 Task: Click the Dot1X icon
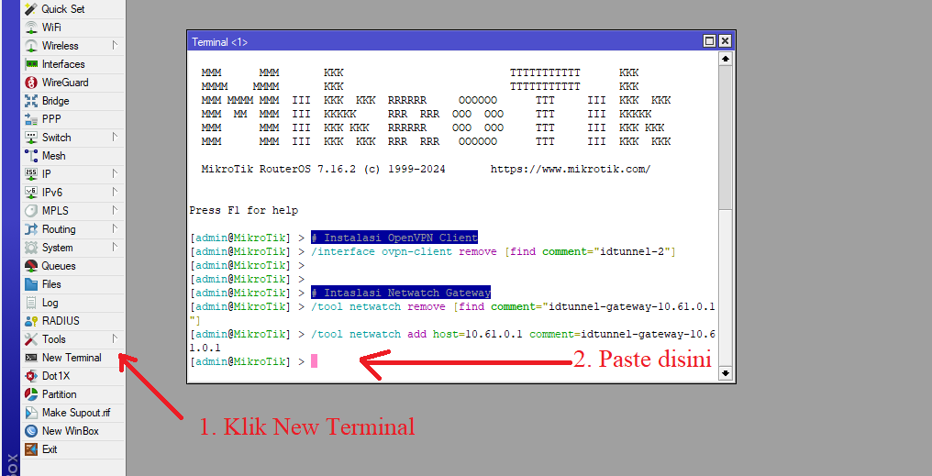31,376
